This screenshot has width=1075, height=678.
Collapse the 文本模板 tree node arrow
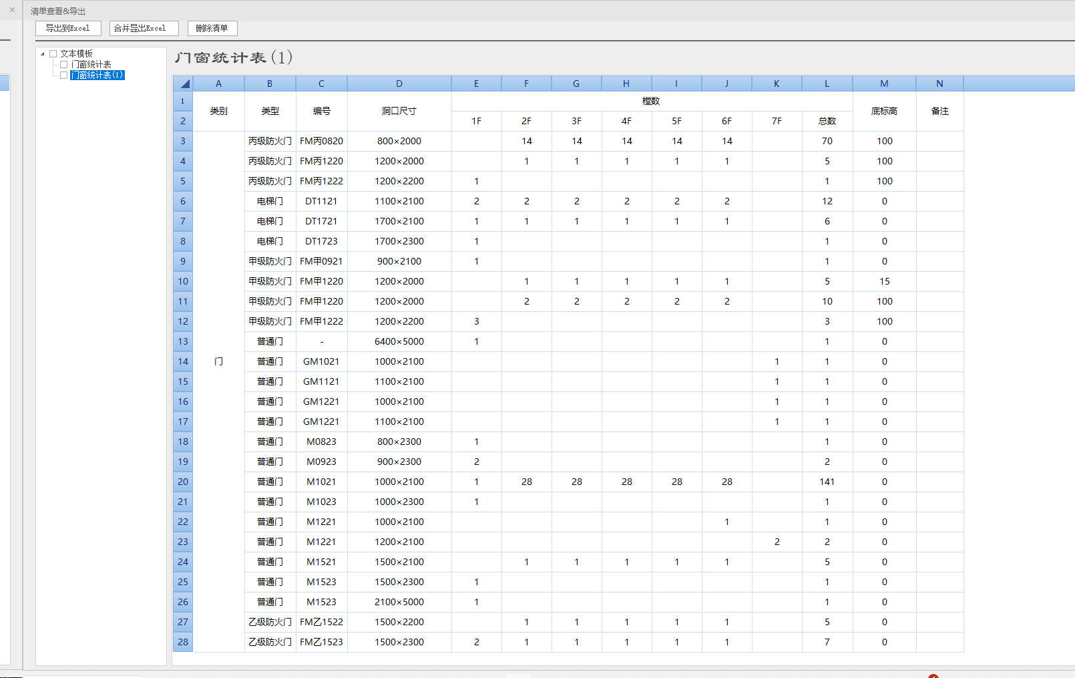pos(43,53)
